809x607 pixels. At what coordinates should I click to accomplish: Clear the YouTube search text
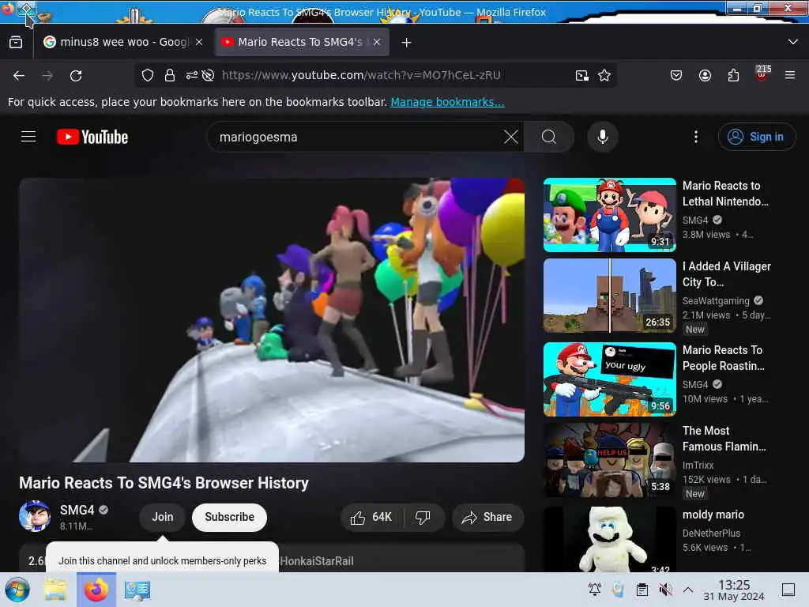511,137
